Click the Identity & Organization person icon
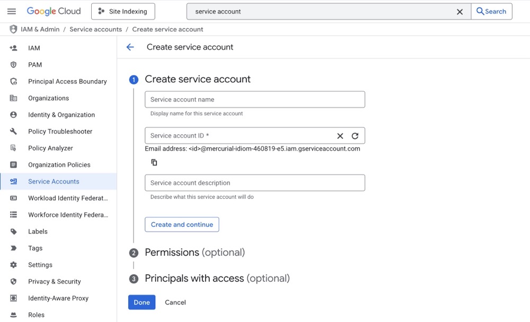Viewport: 530px width, 322px height. tap(14, 115)
